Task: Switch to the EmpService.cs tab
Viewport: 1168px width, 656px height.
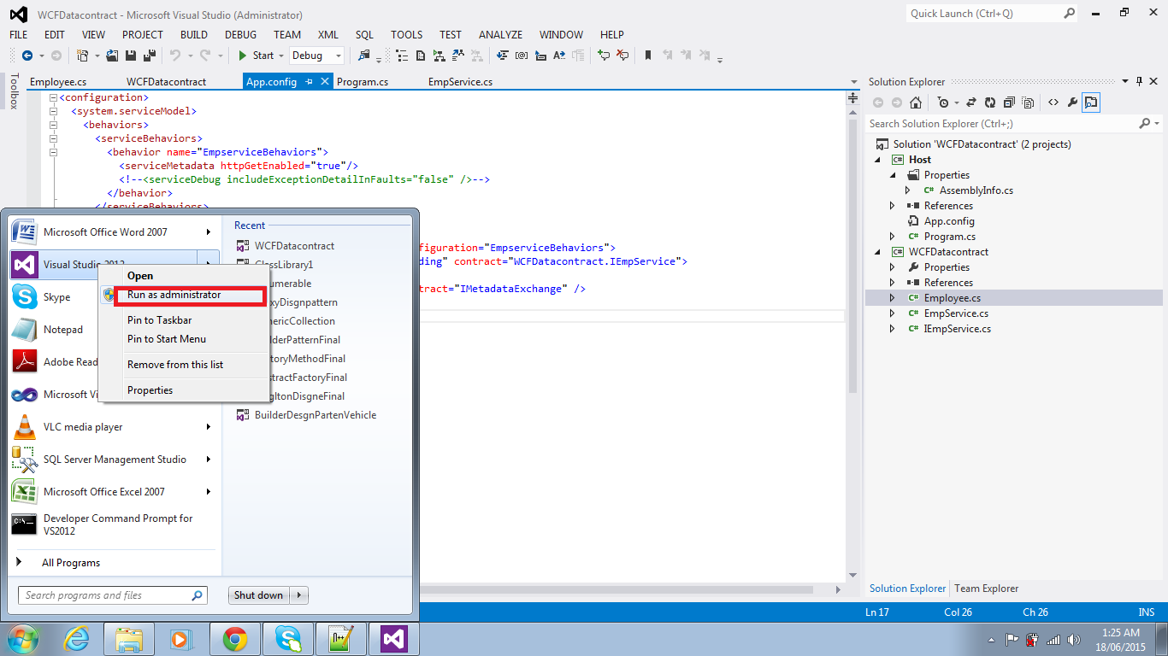Action: coord(460,82)
